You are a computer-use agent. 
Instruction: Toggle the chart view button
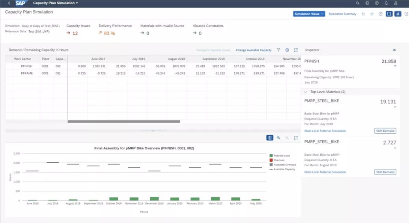pyautogui.click(x=398, y=14)
